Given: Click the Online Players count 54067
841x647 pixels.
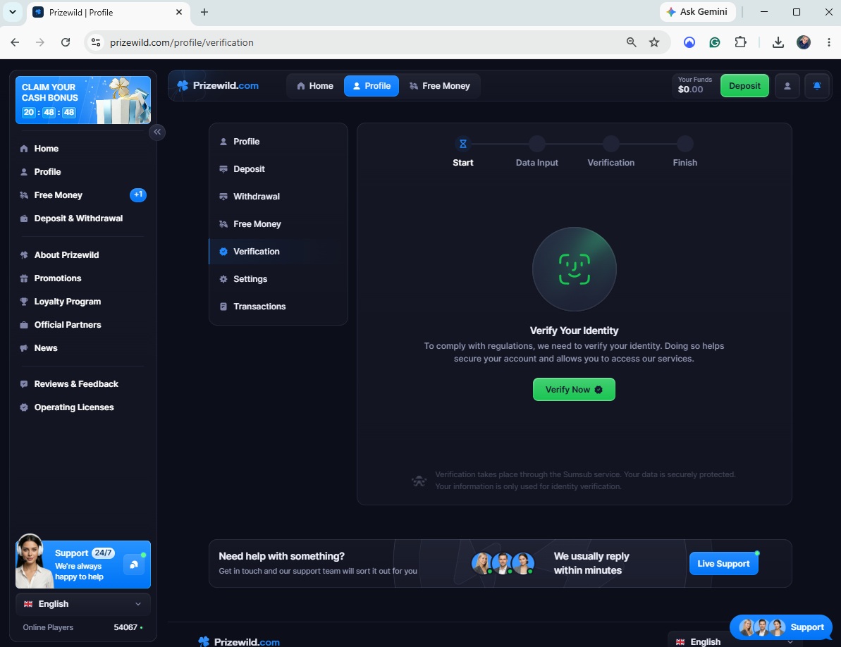Looking at the screenshot, I should point(125,627).
